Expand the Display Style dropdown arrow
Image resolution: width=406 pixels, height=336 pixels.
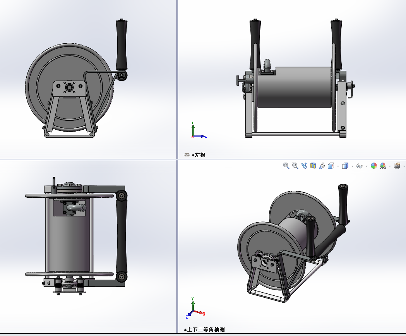click(352, 166)
